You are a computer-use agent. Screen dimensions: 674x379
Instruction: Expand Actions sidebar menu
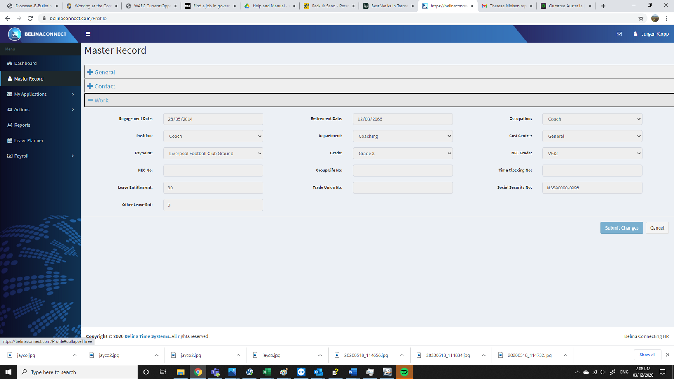click(x=40, y=110)
